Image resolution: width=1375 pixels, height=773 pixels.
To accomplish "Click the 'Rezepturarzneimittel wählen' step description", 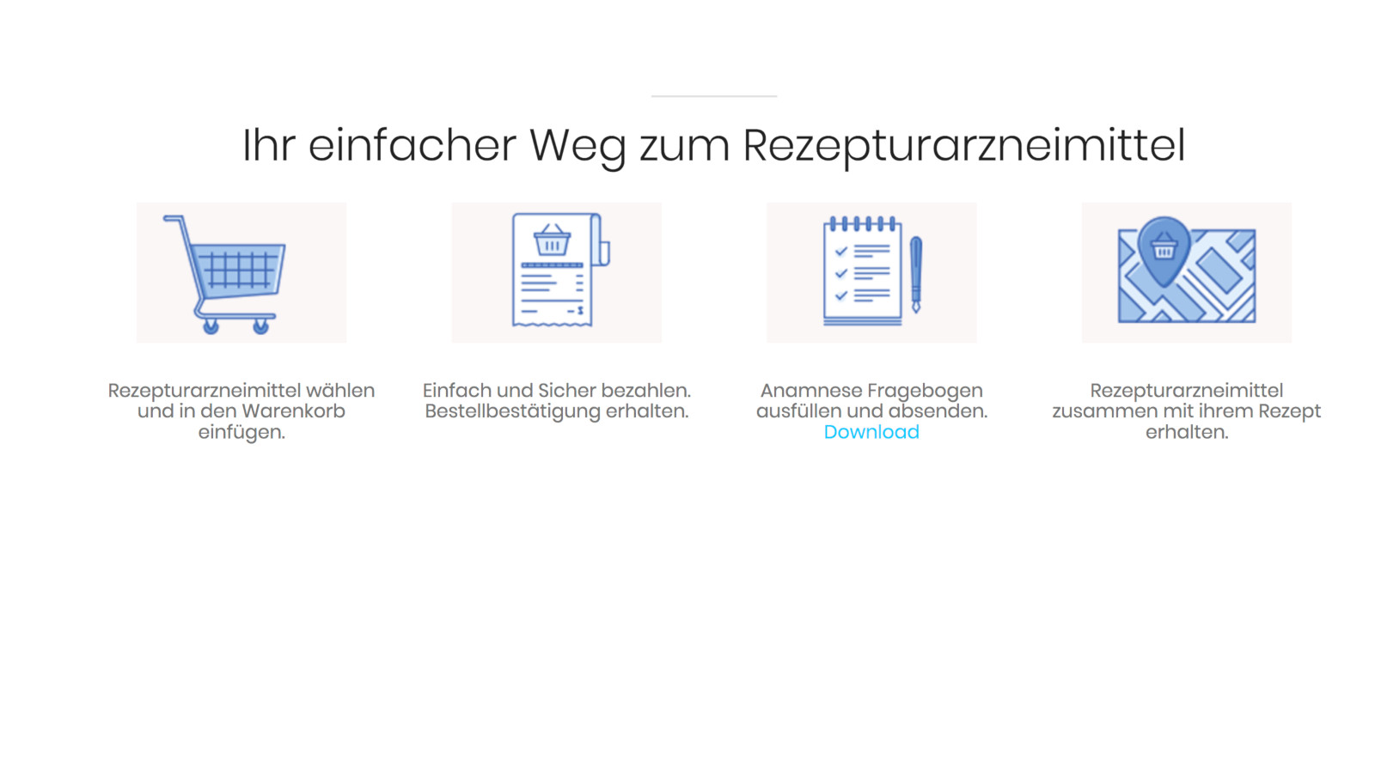I will pyautogui.click(x=241, y=391).
